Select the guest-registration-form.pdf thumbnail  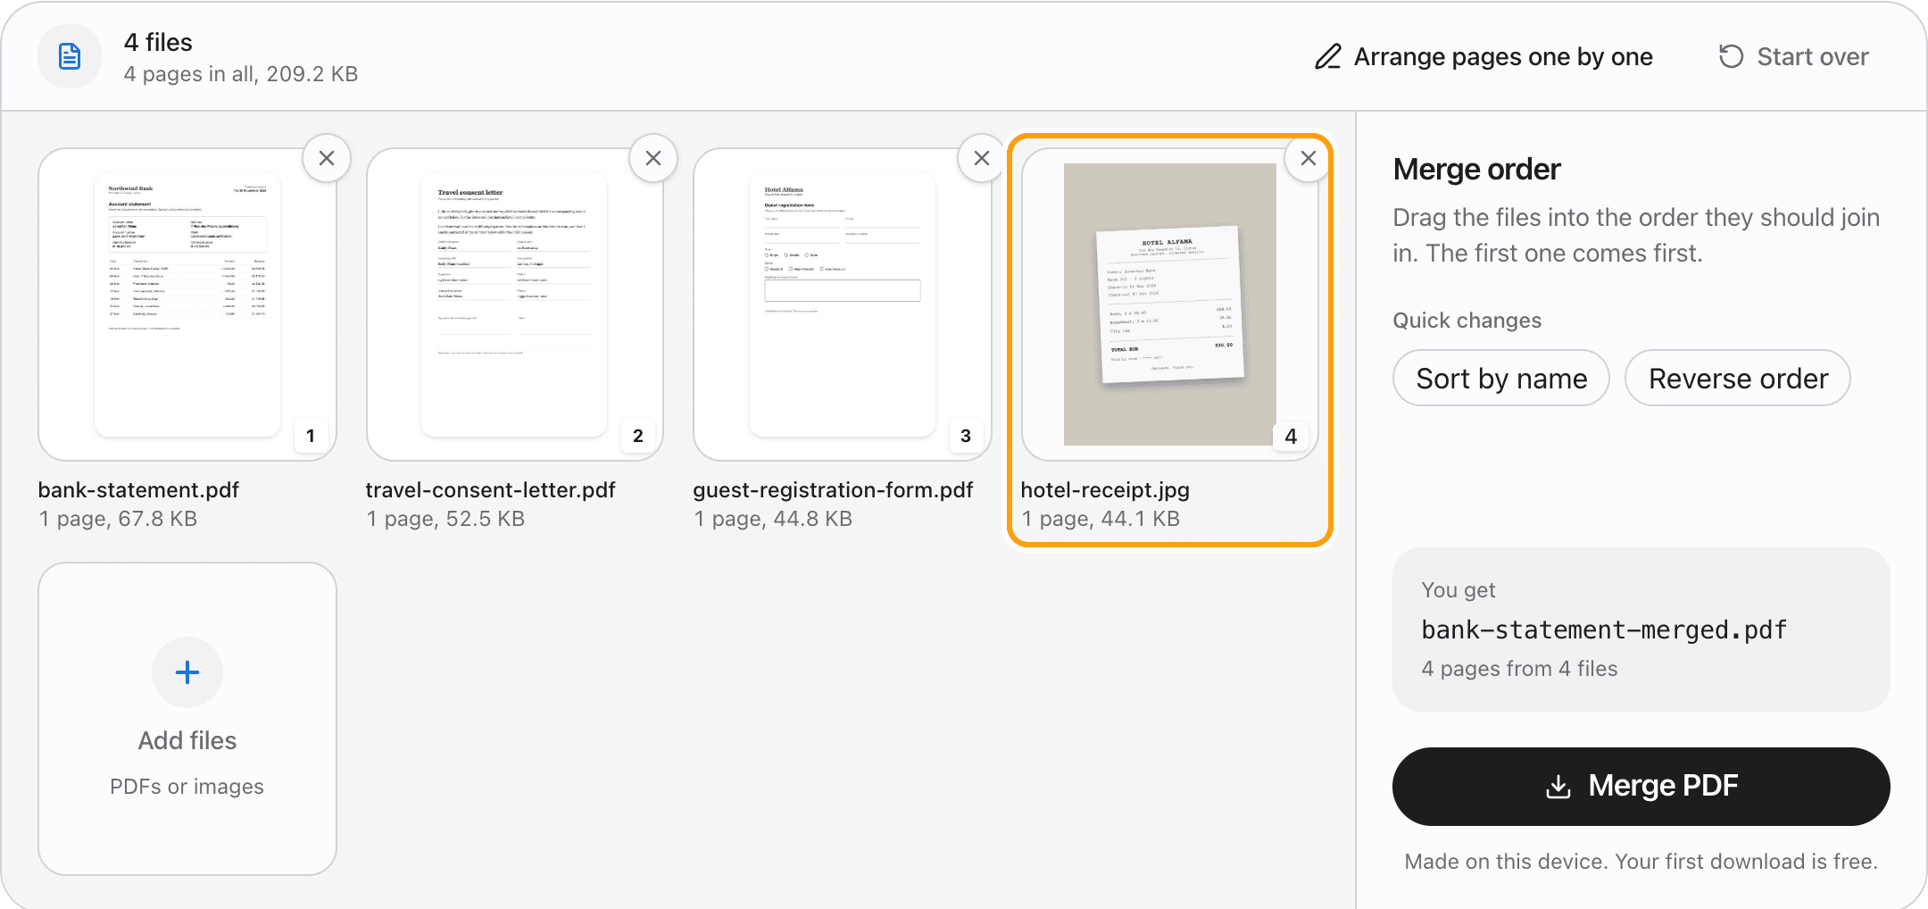(x=843, y=304)
